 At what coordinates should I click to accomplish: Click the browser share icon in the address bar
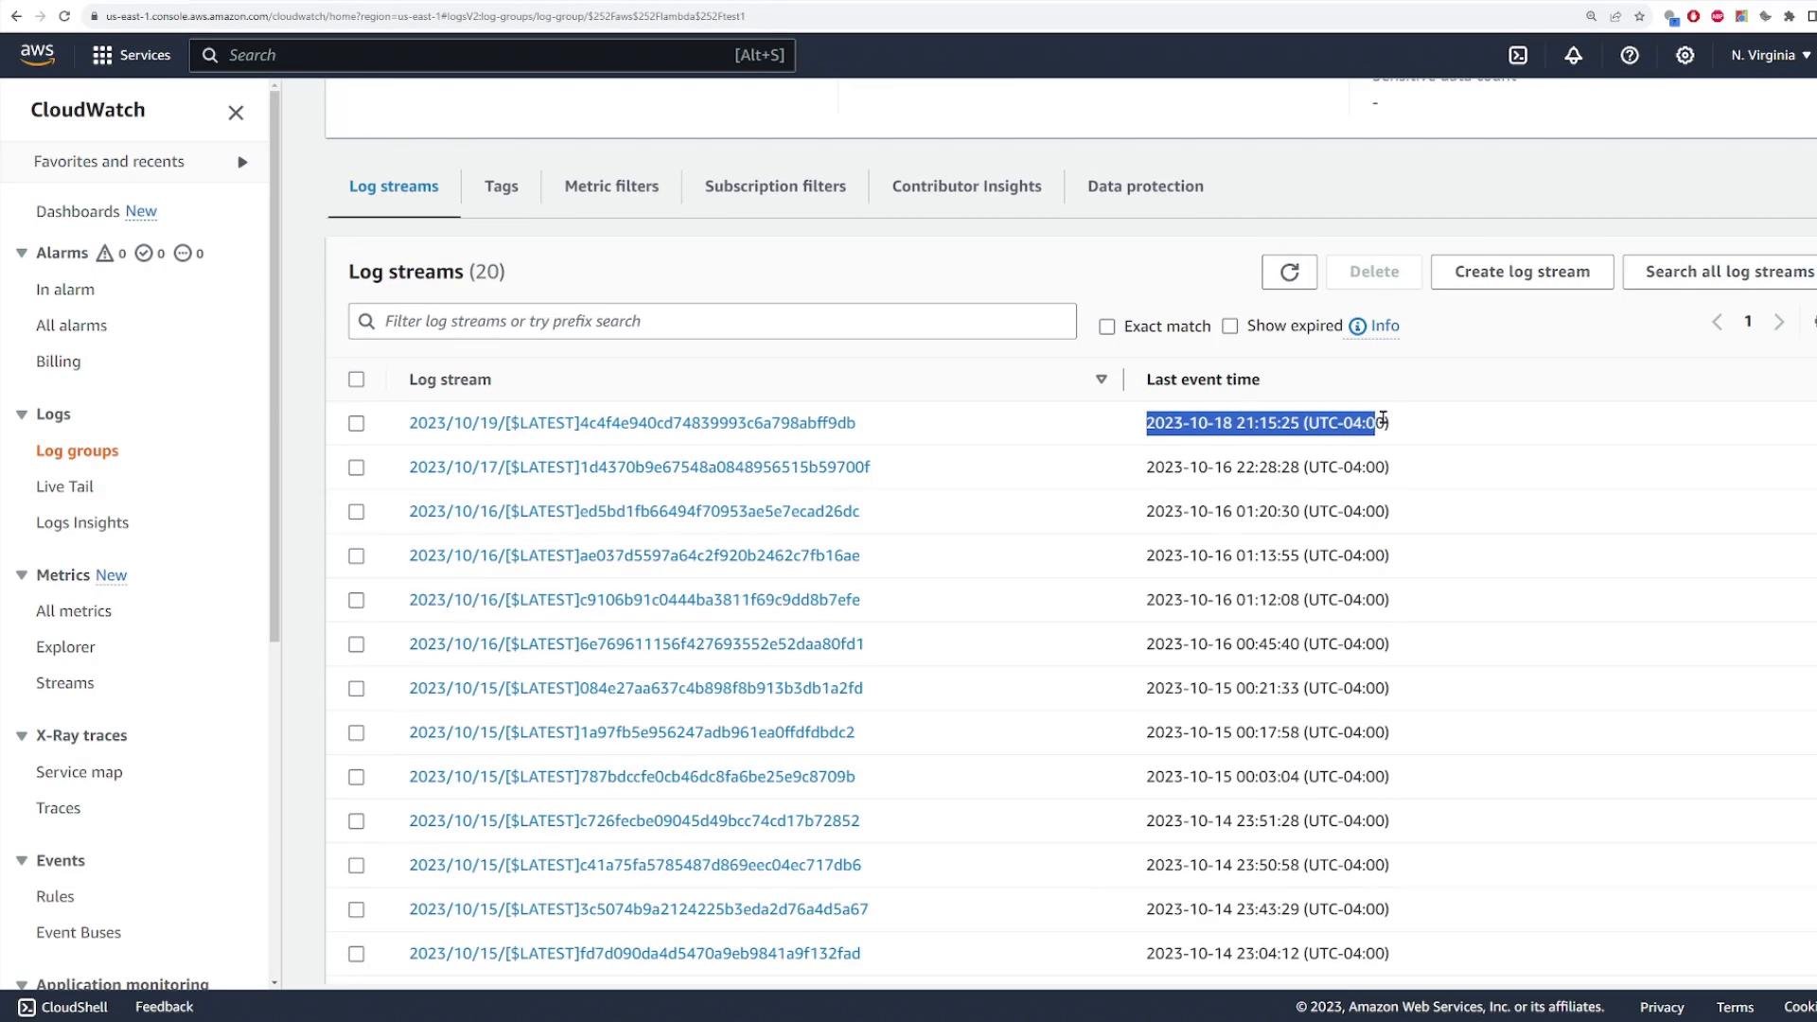pos(1615,16)
